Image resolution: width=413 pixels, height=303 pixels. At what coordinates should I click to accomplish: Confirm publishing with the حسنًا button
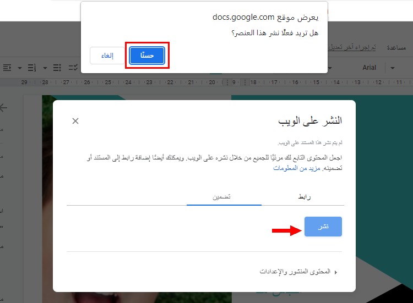[147, 55]
